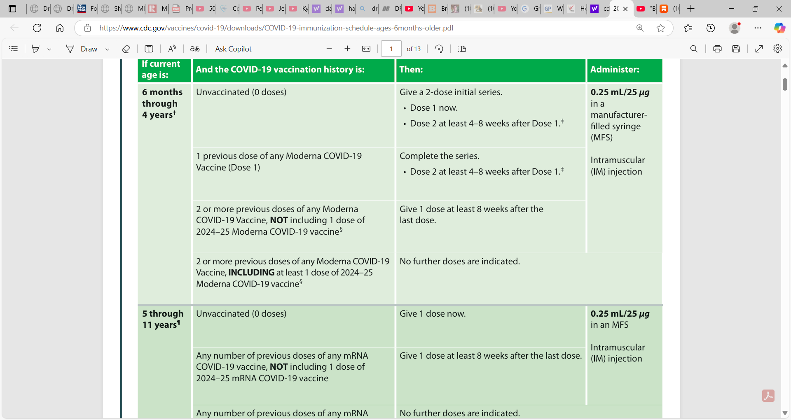The width and height of the screenshot is (791, 420).
Task: Switch to the YouTube '"B' tab
Action: pyautogui.click(x=646, y=9)
